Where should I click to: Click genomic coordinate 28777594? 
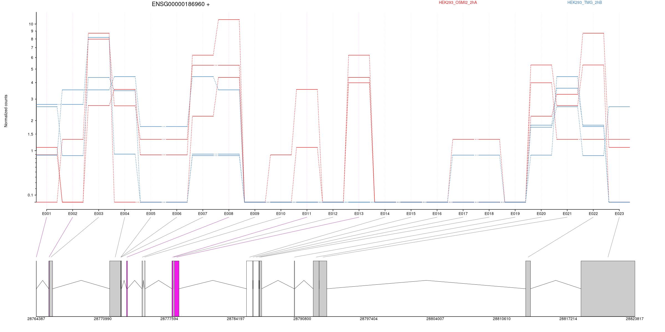[x=169, y=319]
